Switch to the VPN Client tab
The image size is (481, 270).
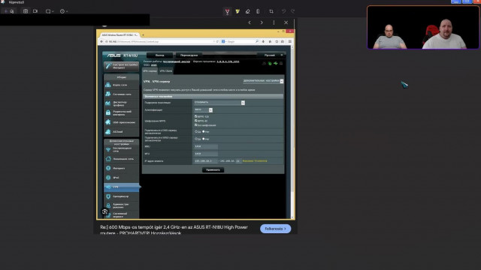[166, 71]
